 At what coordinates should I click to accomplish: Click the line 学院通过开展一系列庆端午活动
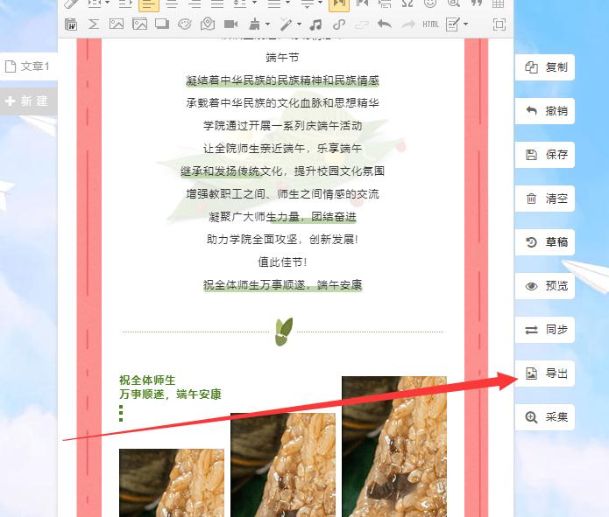(282, 126)
